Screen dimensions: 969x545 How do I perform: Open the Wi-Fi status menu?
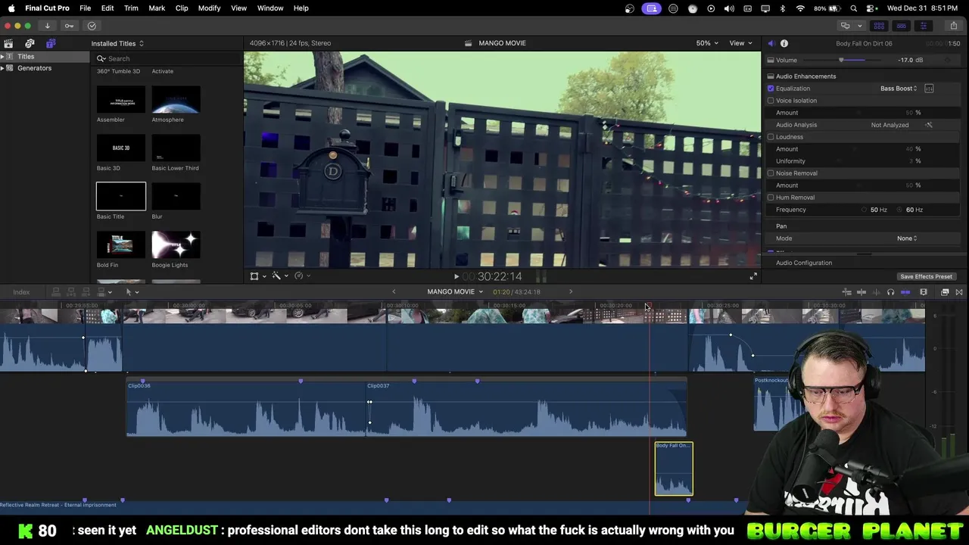(801, 8)
